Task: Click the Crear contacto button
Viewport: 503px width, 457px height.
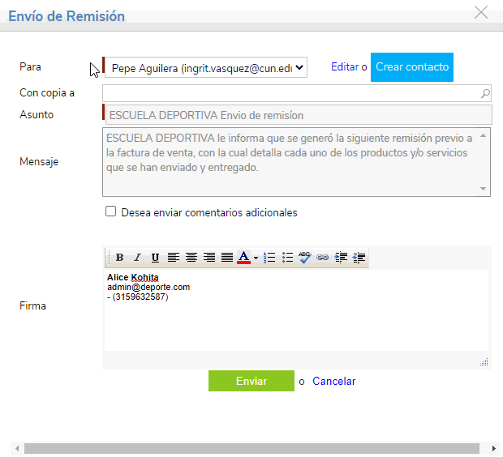Action: point(412,67)
